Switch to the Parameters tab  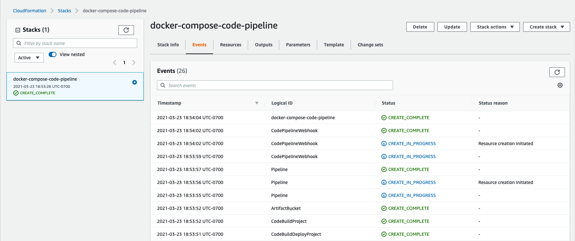coord(298,45)
